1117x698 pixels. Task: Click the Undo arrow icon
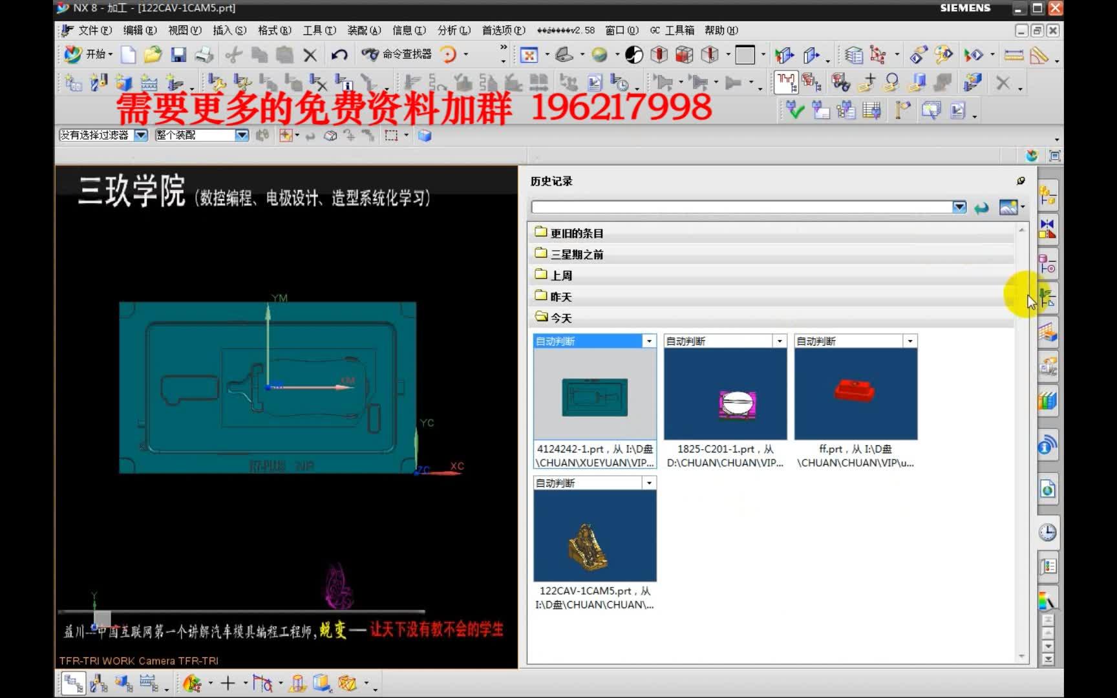point(339,55)
